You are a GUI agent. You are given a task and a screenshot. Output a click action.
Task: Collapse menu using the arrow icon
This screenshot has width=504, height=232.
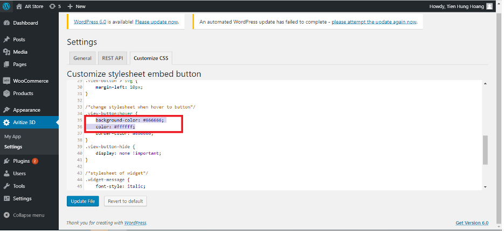[x=6, y=215]
